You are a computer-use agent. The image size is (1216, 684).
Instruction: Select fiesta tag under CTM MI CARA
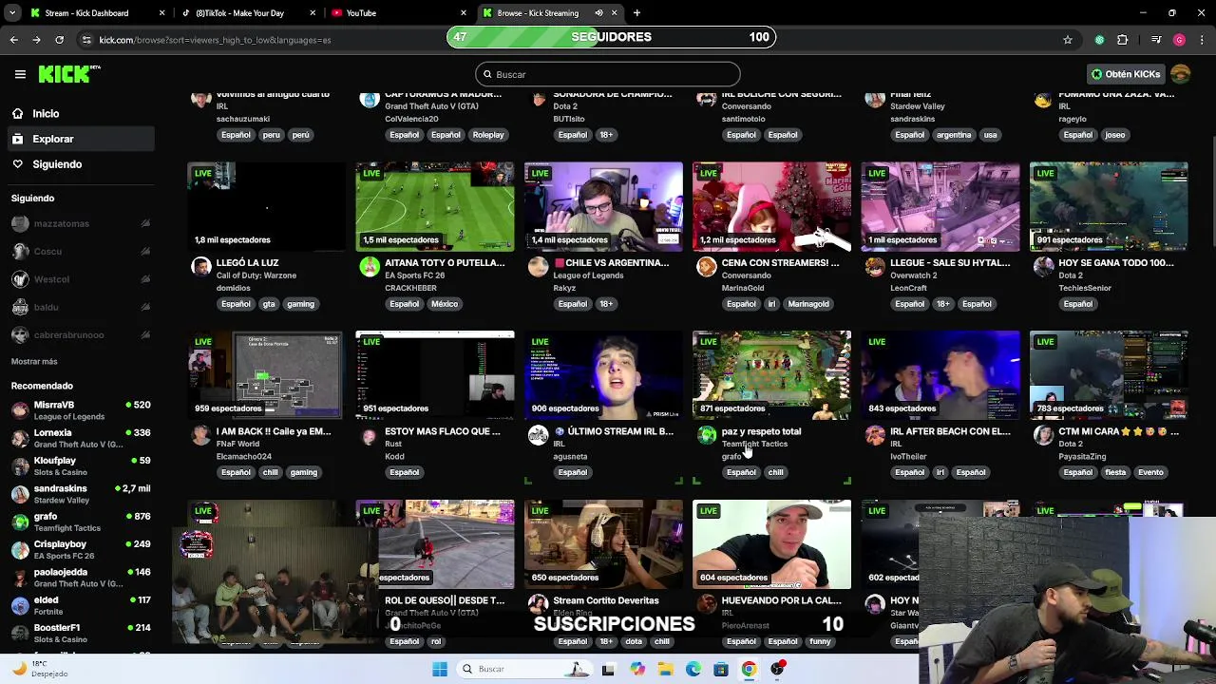1115,472
